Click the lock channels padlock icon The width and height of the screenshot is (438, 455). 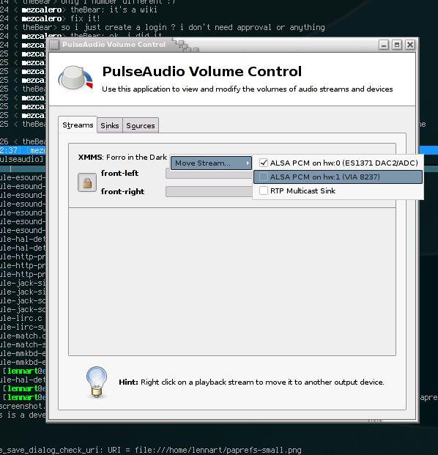(x=87, y=182)
